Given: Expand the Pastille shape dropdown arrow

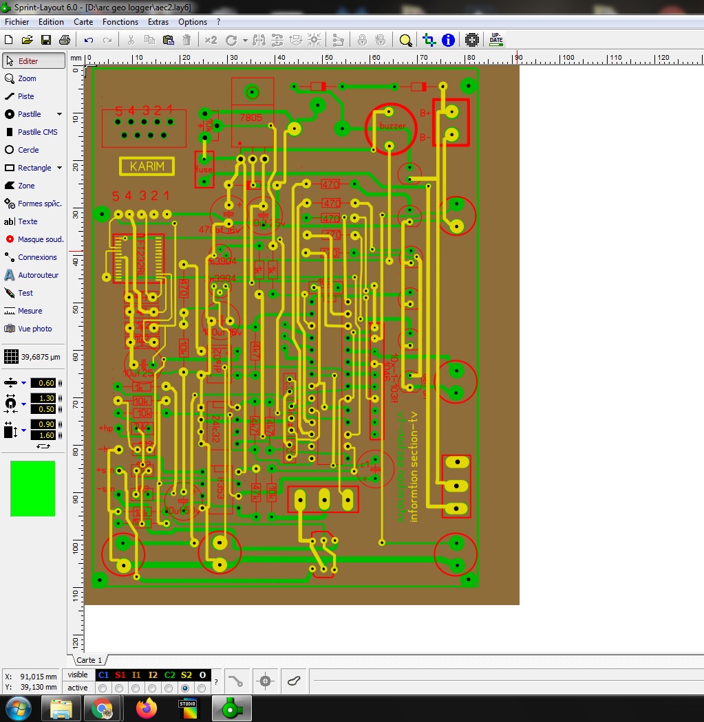Looking at the screenshot, I should (59, 114).
